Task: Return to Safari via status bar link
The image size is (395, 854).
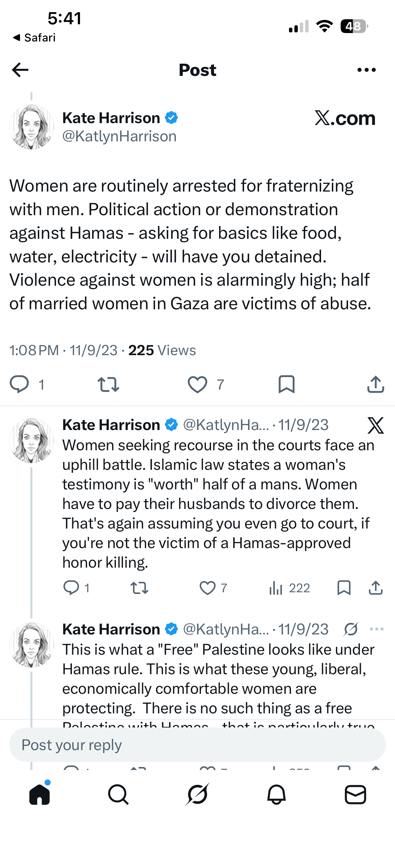Action: [34, 37]
